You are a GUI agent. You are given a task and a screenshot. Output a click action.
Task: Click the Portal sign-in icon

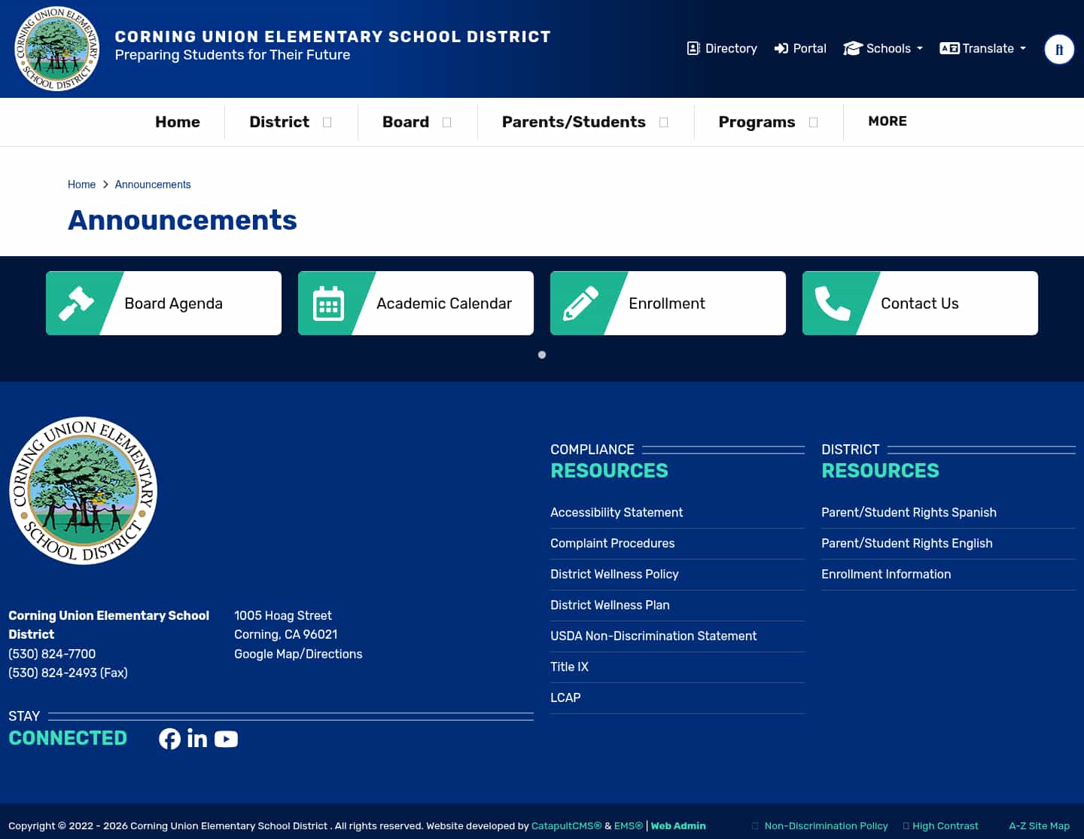(781, 48)
